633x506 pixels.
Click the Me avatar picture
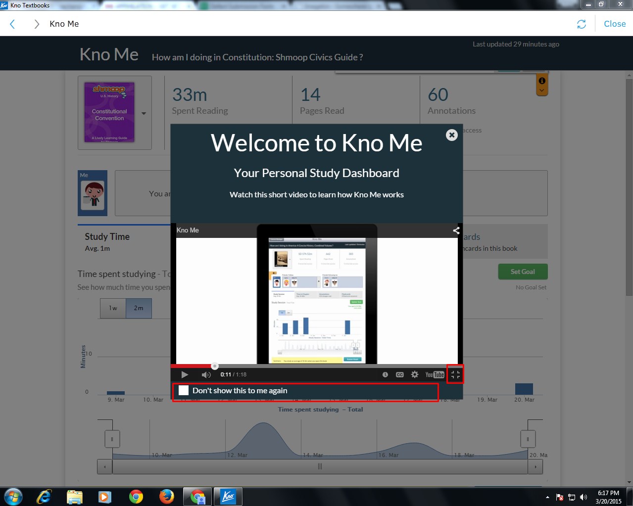[x=93, y=196]
